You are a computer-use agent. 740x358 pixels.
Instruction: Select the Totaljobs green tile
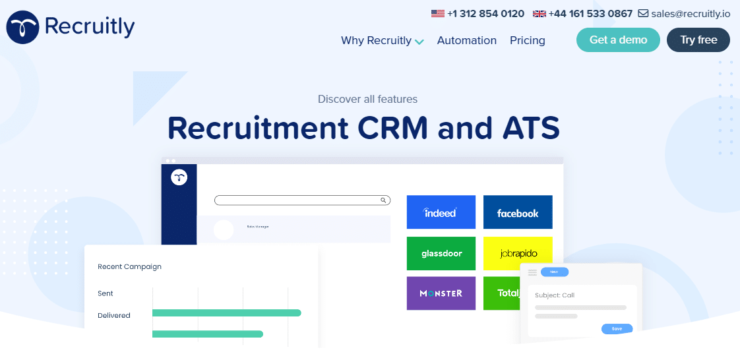[502, 293]
